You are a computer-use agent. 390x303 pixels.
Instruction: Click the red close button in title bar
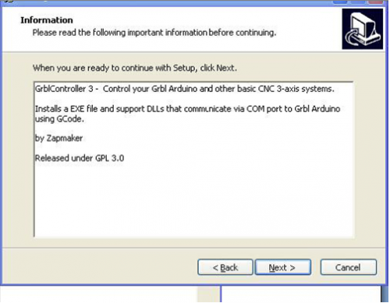pyautogui.click(x=377, y=2)
